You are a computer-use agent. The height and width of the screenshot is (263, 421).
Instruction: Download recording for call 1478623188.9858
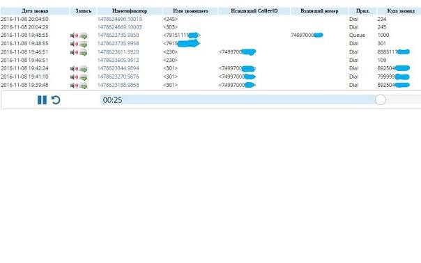click(x=83, y=86)
